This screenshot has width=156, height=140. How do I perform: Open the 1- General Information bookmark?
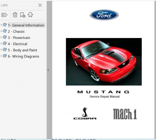[x=26, y=25]
